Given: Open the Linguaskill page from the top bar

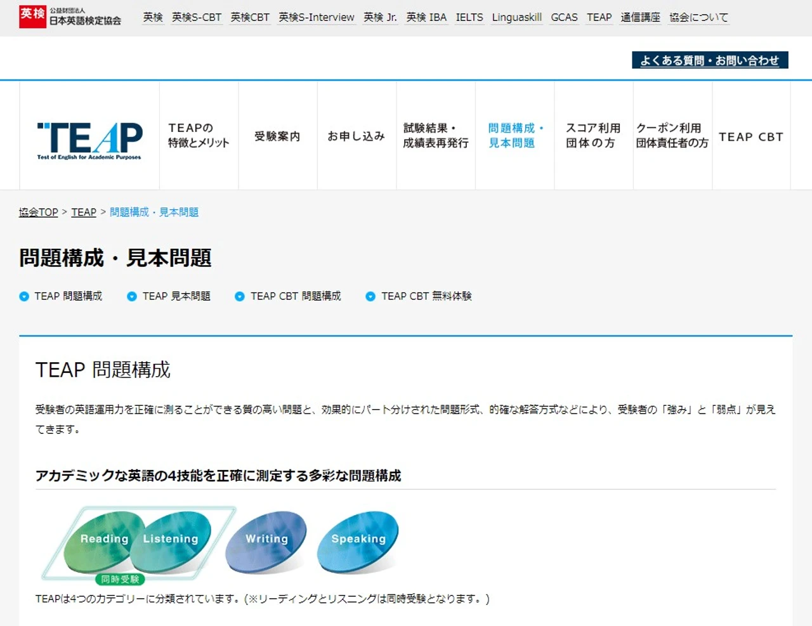Looking at the screenshot, I should click(516, 17).
